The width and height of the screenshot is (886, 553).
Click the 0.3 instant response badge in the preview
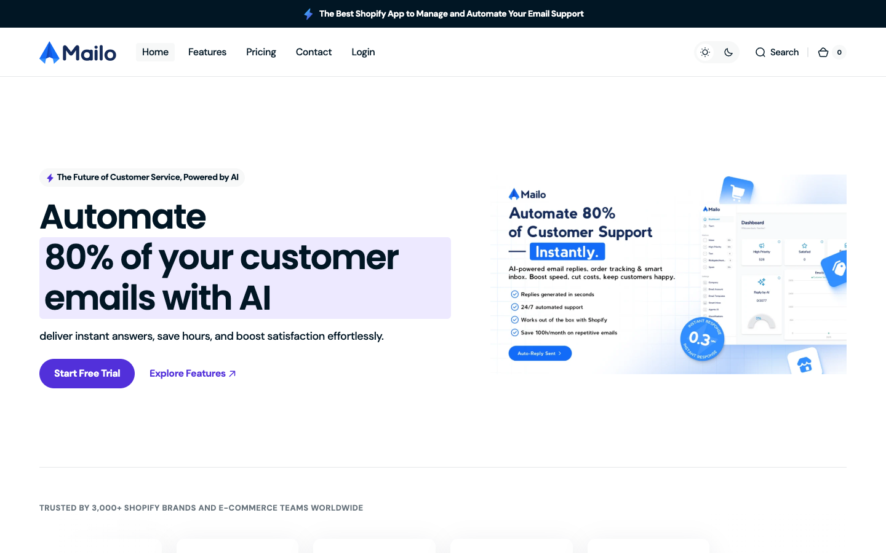[x=702, y=339]
